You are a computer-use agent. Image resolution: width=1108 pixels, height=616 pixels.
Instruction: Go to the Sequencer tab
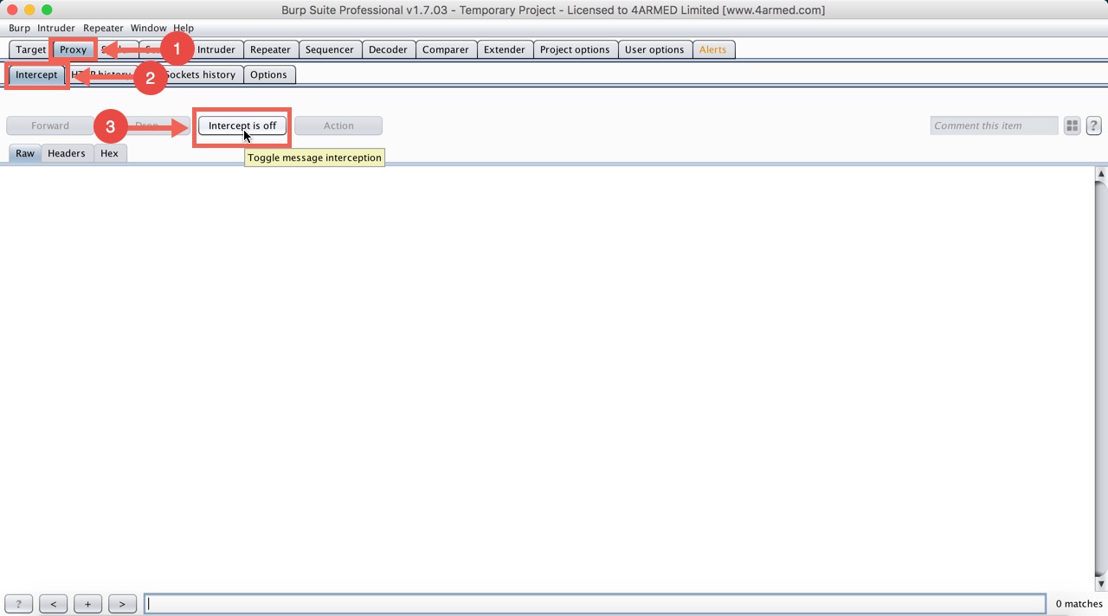(x=330, y=49)
